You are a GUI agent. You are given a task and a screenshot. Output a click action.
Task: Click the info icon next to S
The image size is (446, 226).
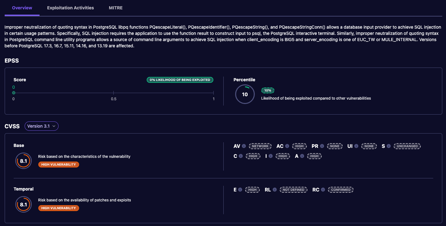tap(389, 146)
